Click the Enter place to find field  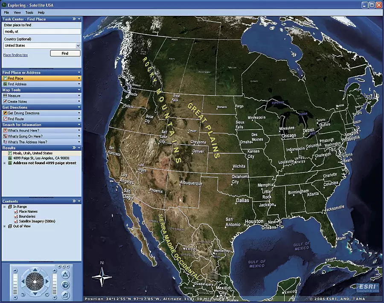[x=42, y=31]
